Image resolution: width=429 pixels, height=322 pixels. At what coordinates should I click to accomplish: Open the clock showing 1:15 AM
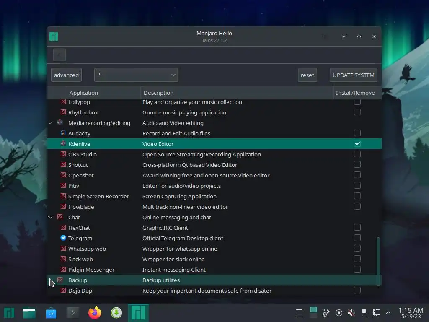tap(411, 313)
